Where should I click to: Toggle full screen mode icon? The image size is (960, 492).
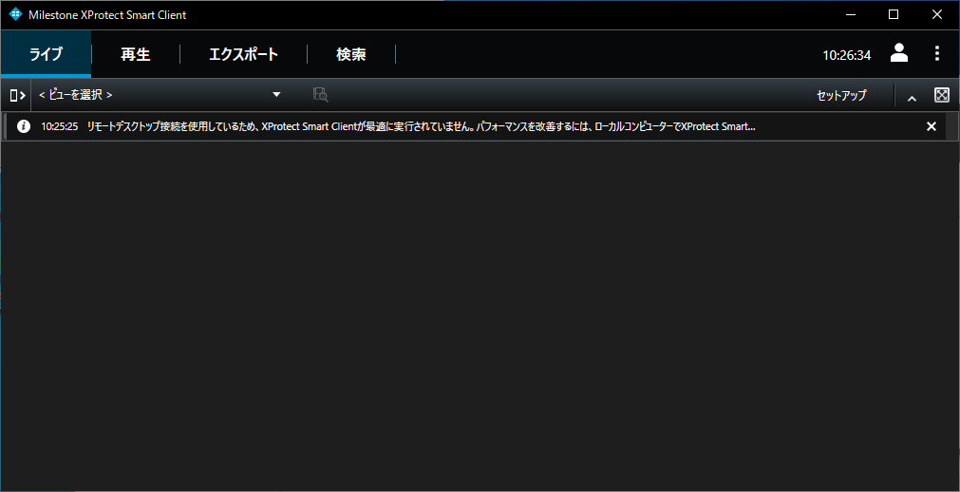[x=941, y=95]
